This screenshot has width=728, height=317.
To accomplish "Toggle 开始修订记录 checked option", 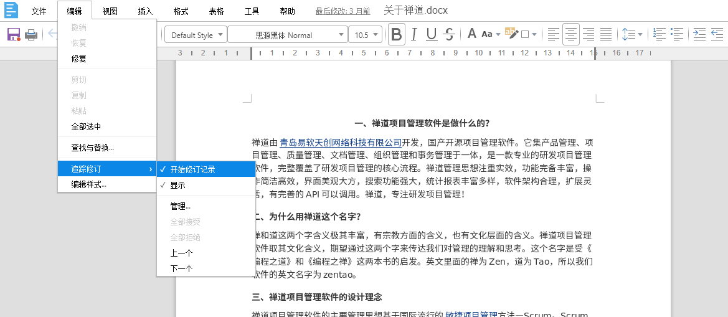I will [x=206, y=169].
